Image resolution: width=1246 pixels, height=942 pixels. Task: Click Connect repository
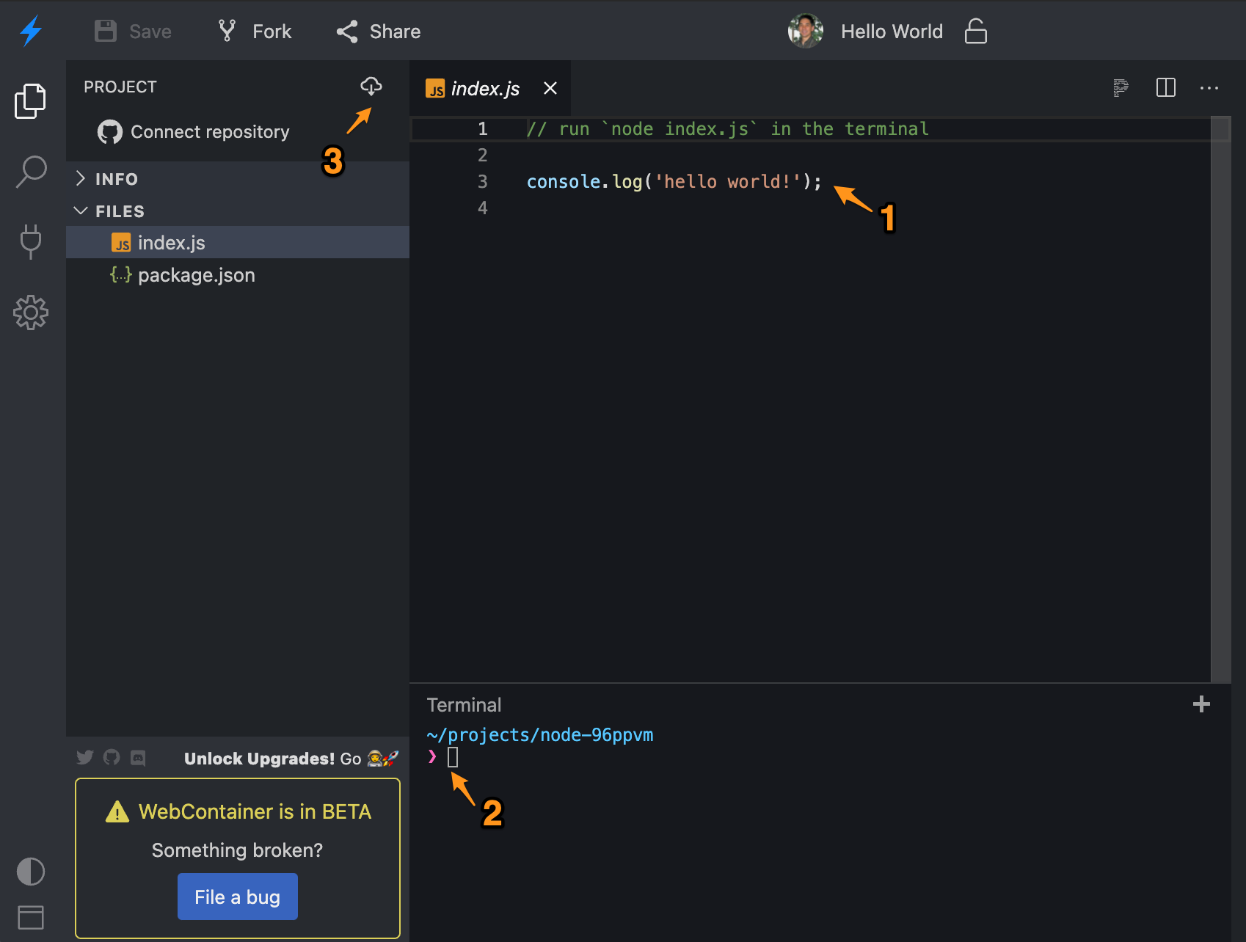point(210,132)
